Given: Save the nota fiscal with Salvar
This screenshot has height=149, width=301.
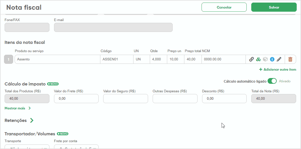Looking at the screenshot, I should pyautogui.click(x=274, y=7).
